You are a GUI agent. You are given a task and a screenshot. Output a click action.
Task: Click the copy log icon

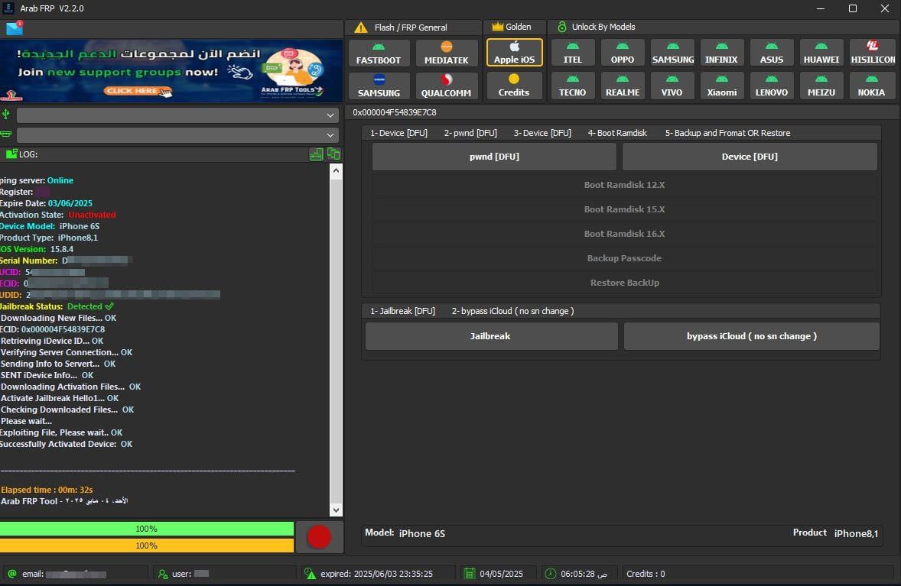point(333,154)
